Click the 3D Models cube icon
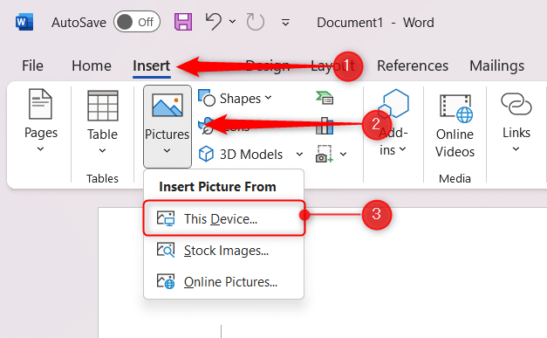Screen dimensions: 547x338 (x=206, y=154)
